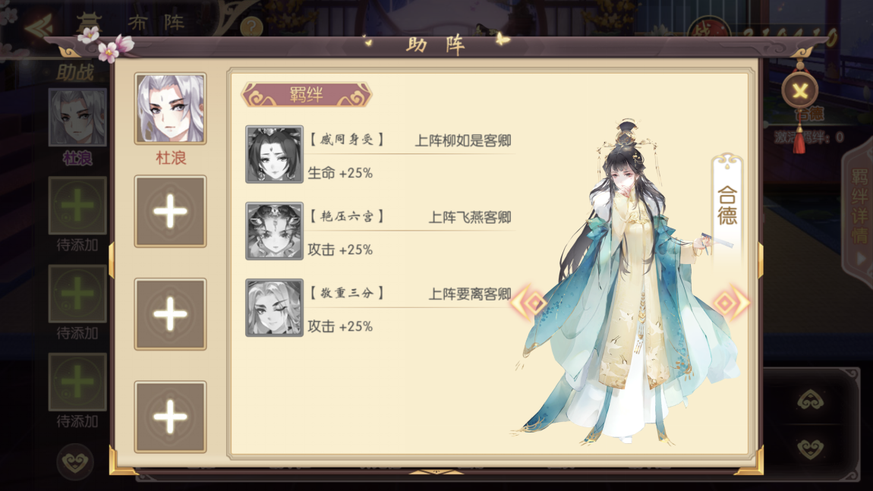The height and width of the screenshot is (491, 873).
Task: Add a helper in the bottom empty plus slot
Action: pos(170,417)
